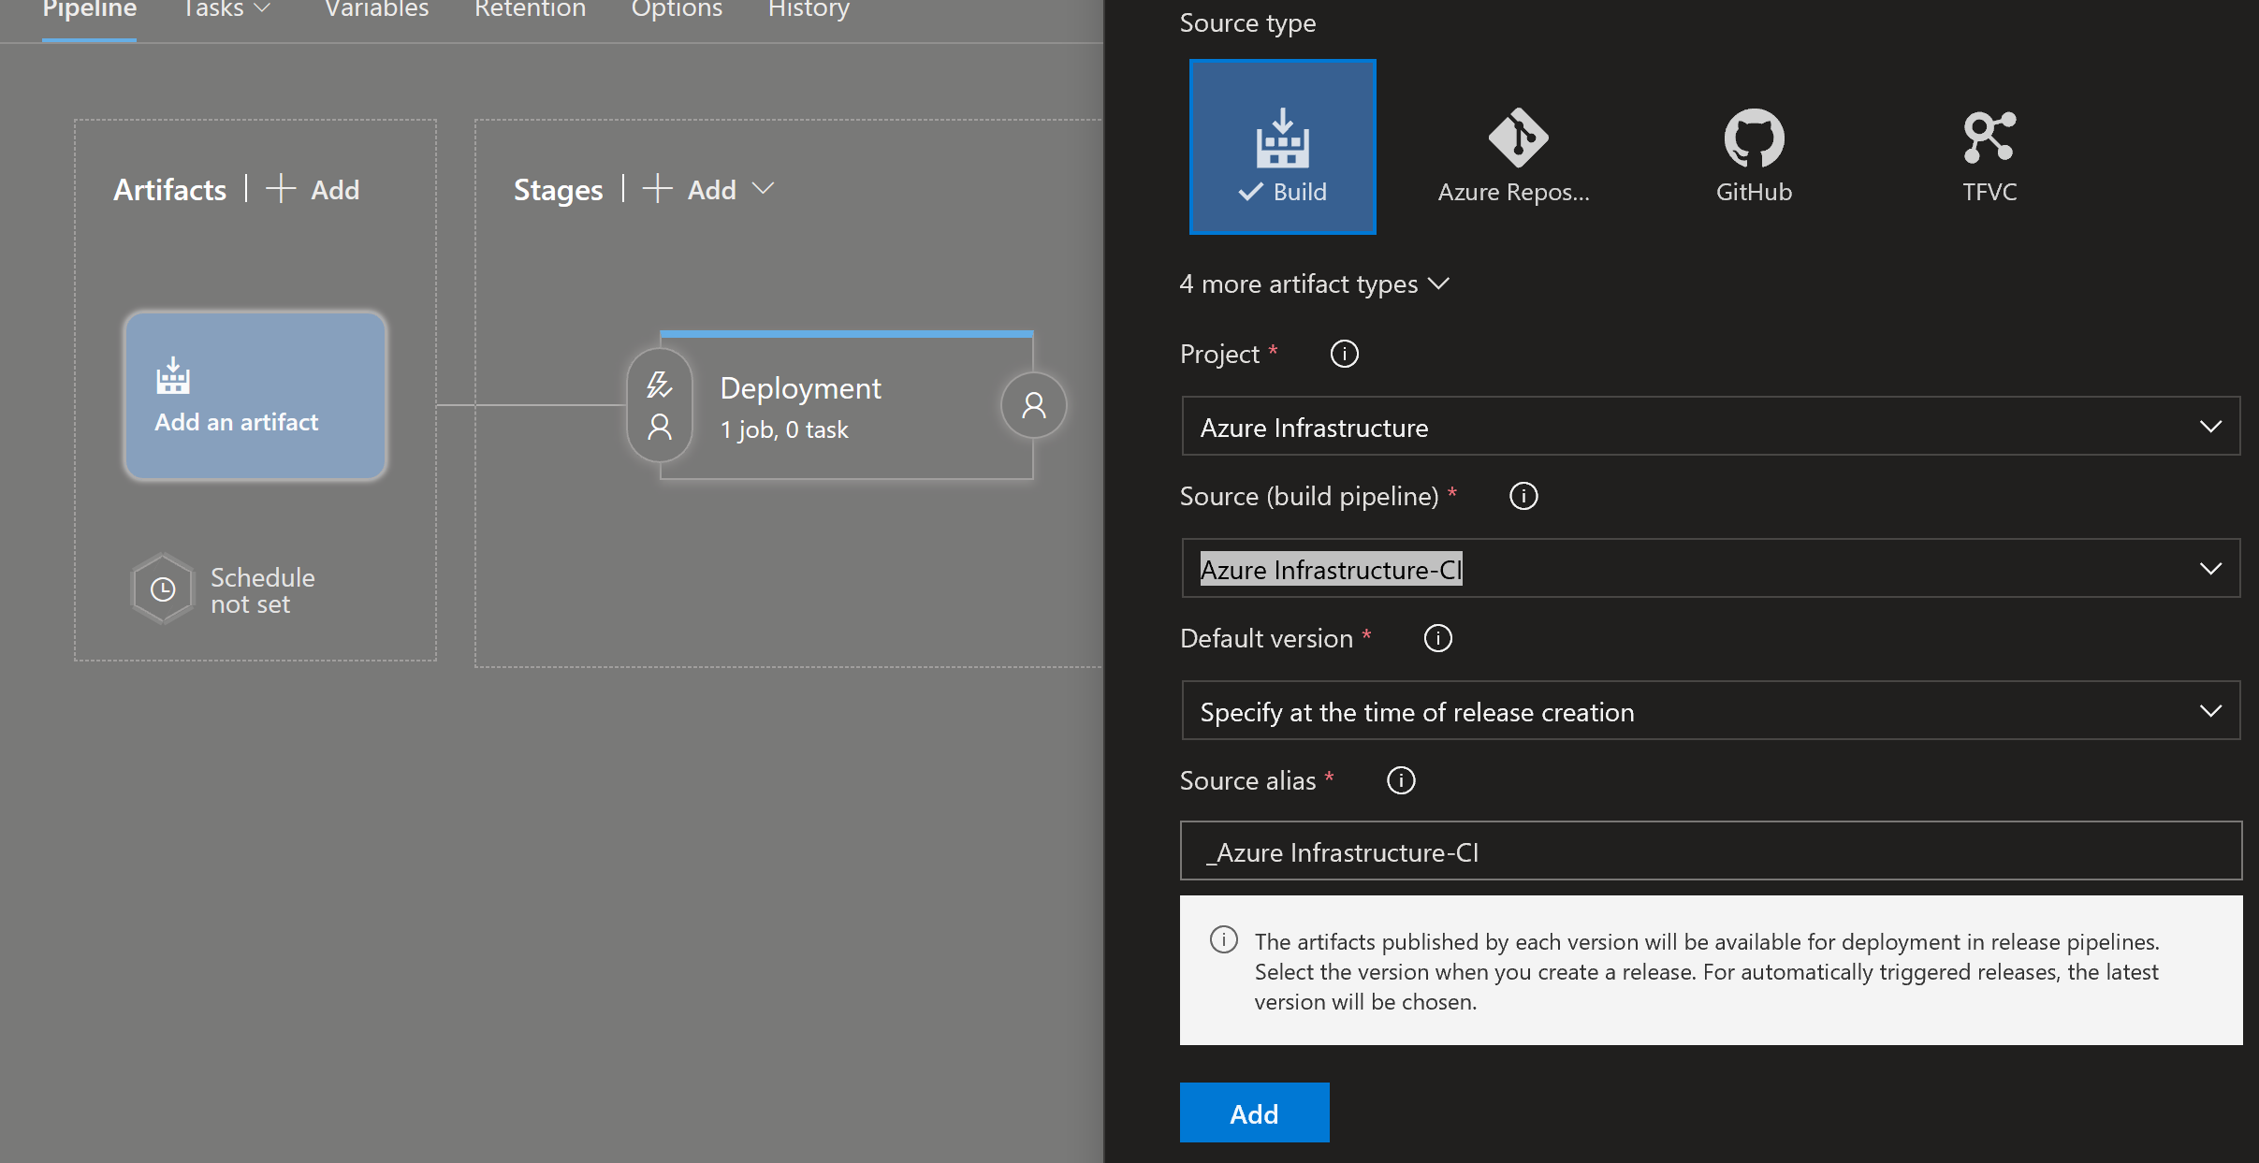The width and height of the screenshot is (2259, 1163).
Task: Click the Source type label
Action: [1247, 22]
